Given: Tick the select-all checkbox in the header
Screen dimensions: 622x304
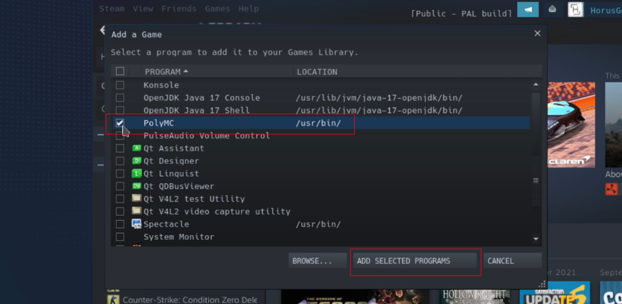Looking at the screenshot, I should coord(120,71).
